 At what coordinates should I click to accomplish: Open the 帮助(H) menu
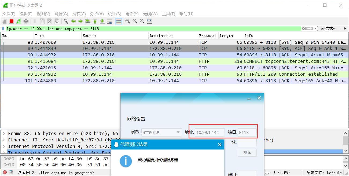tap(186, 14)
